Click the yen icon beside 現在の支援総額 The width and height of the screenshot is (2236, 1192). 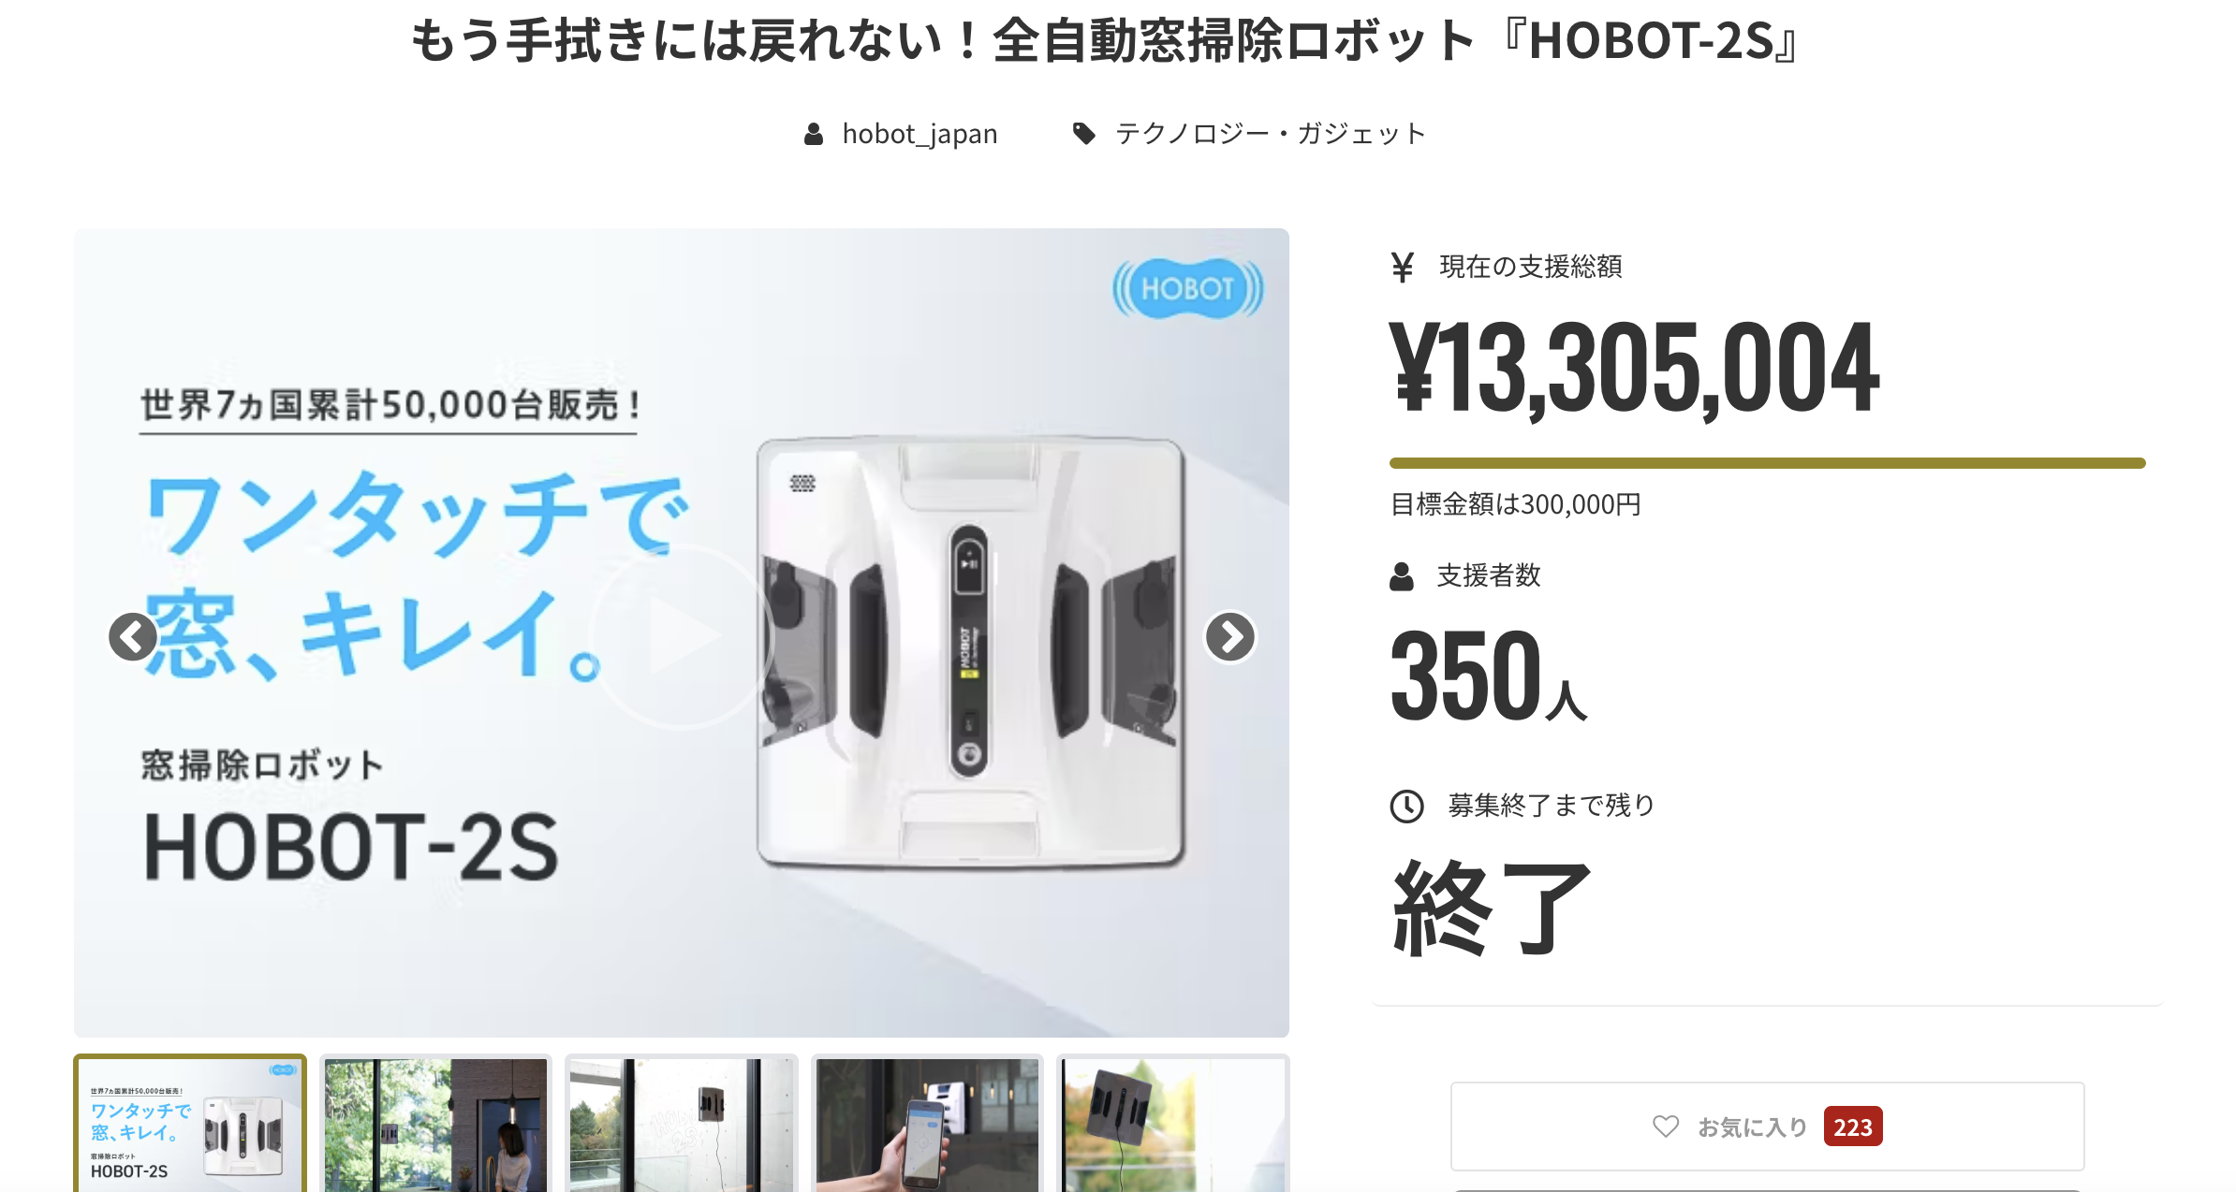[1402, 268]
